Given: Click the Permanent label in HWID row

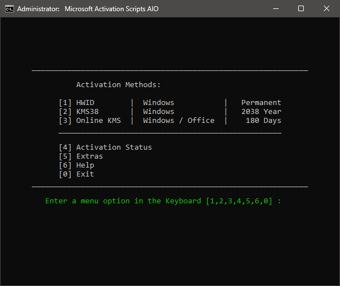Looking at the screenshot, I should pyautogui.click(x=261, y=103).
